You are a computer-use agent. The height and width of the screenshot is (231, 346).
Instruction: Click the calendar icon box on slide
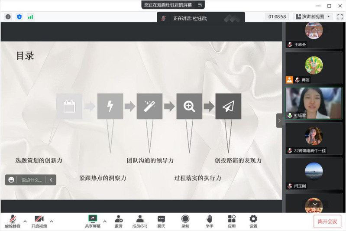tap(69, 107)
